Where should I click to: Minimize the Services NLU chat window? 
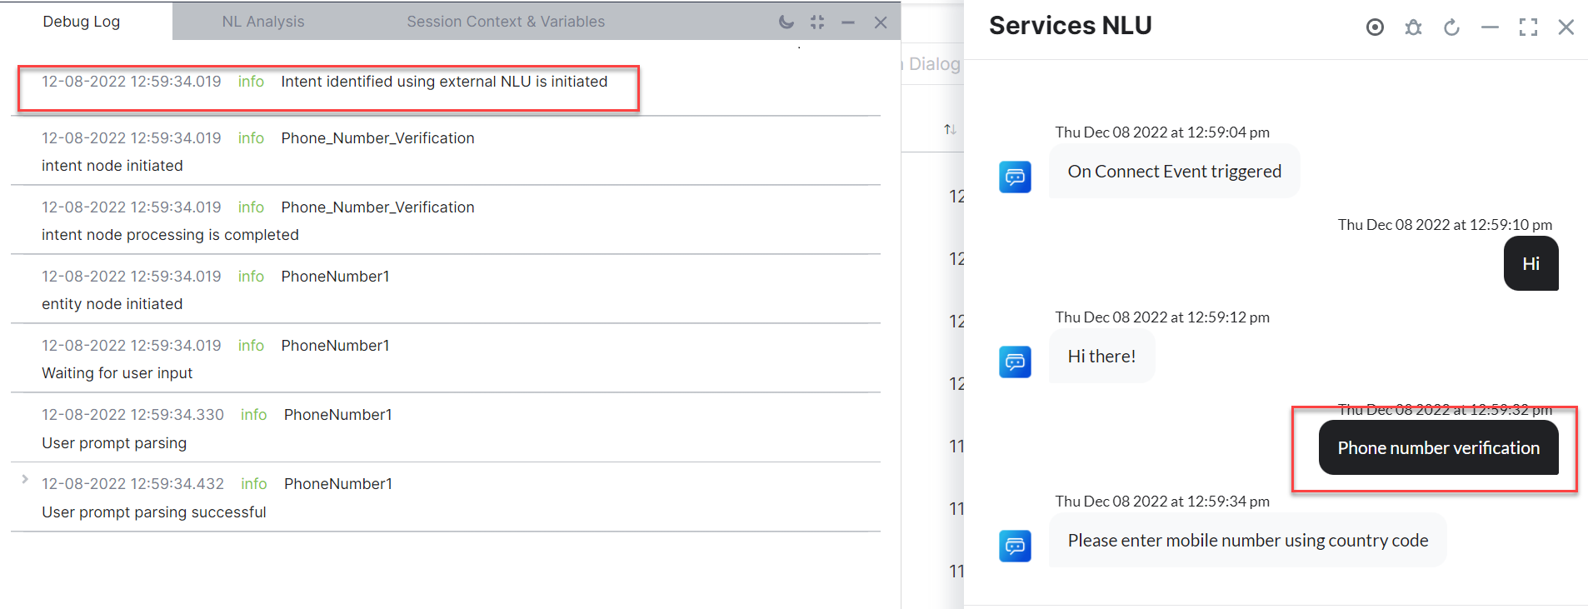tap(1490, 27)
